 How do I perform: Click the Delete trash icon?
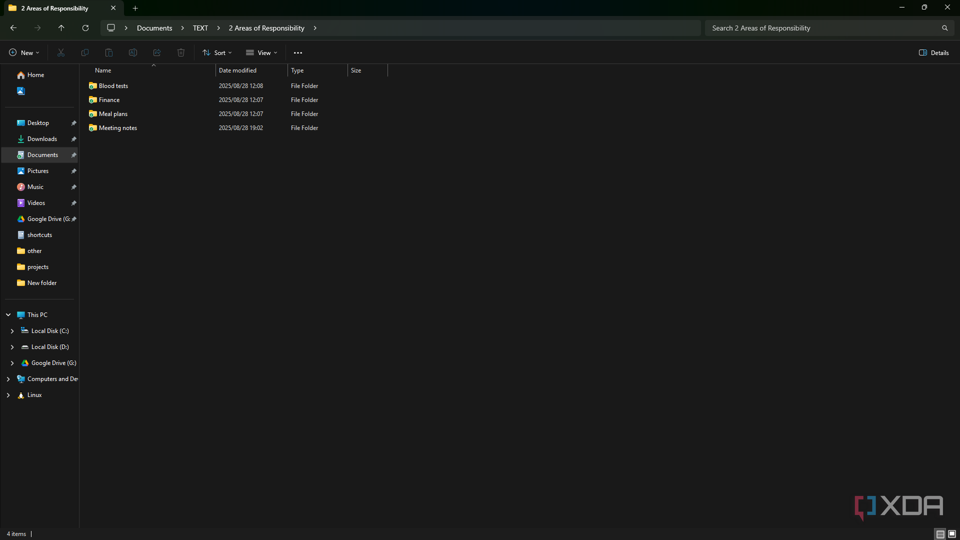pos(181,52)
